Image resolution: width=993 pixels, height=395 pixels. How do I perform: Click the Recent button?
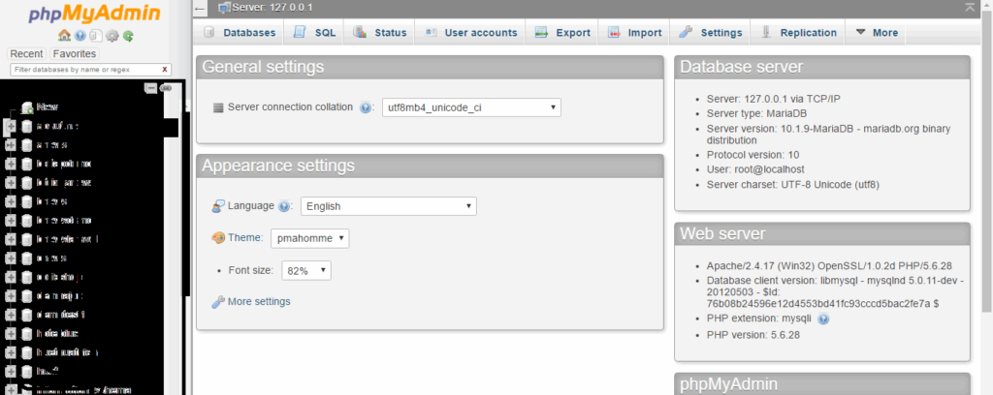pos(26,53)
